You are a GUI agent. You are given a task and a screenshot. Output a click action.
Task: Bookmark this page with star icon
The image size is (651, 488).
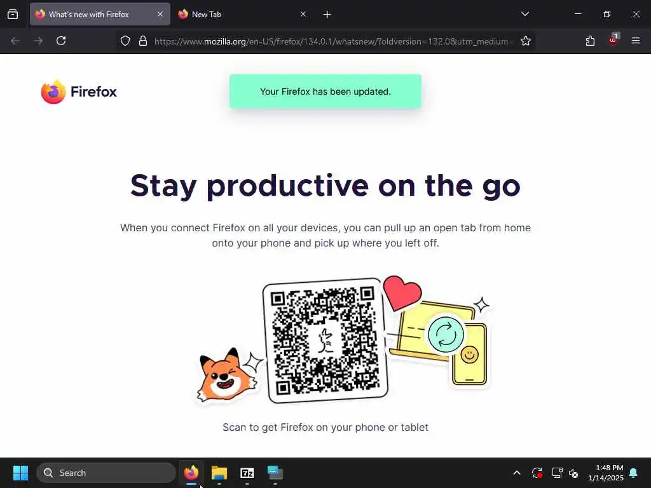[526, 41]
